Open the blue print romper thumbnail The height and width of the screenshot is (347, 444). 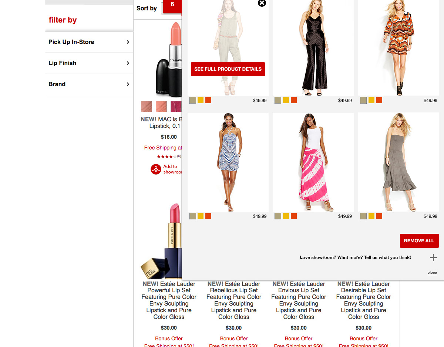pos(228,162)
